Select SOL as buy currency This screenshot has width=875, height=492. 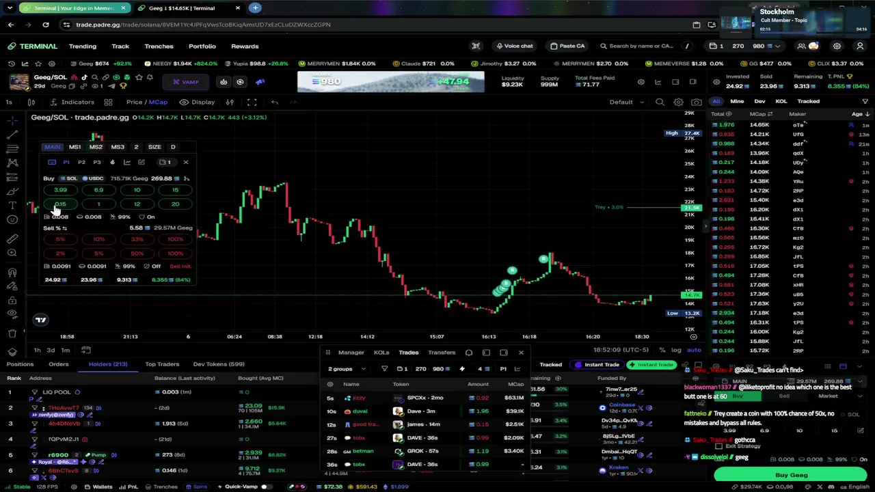68,178
